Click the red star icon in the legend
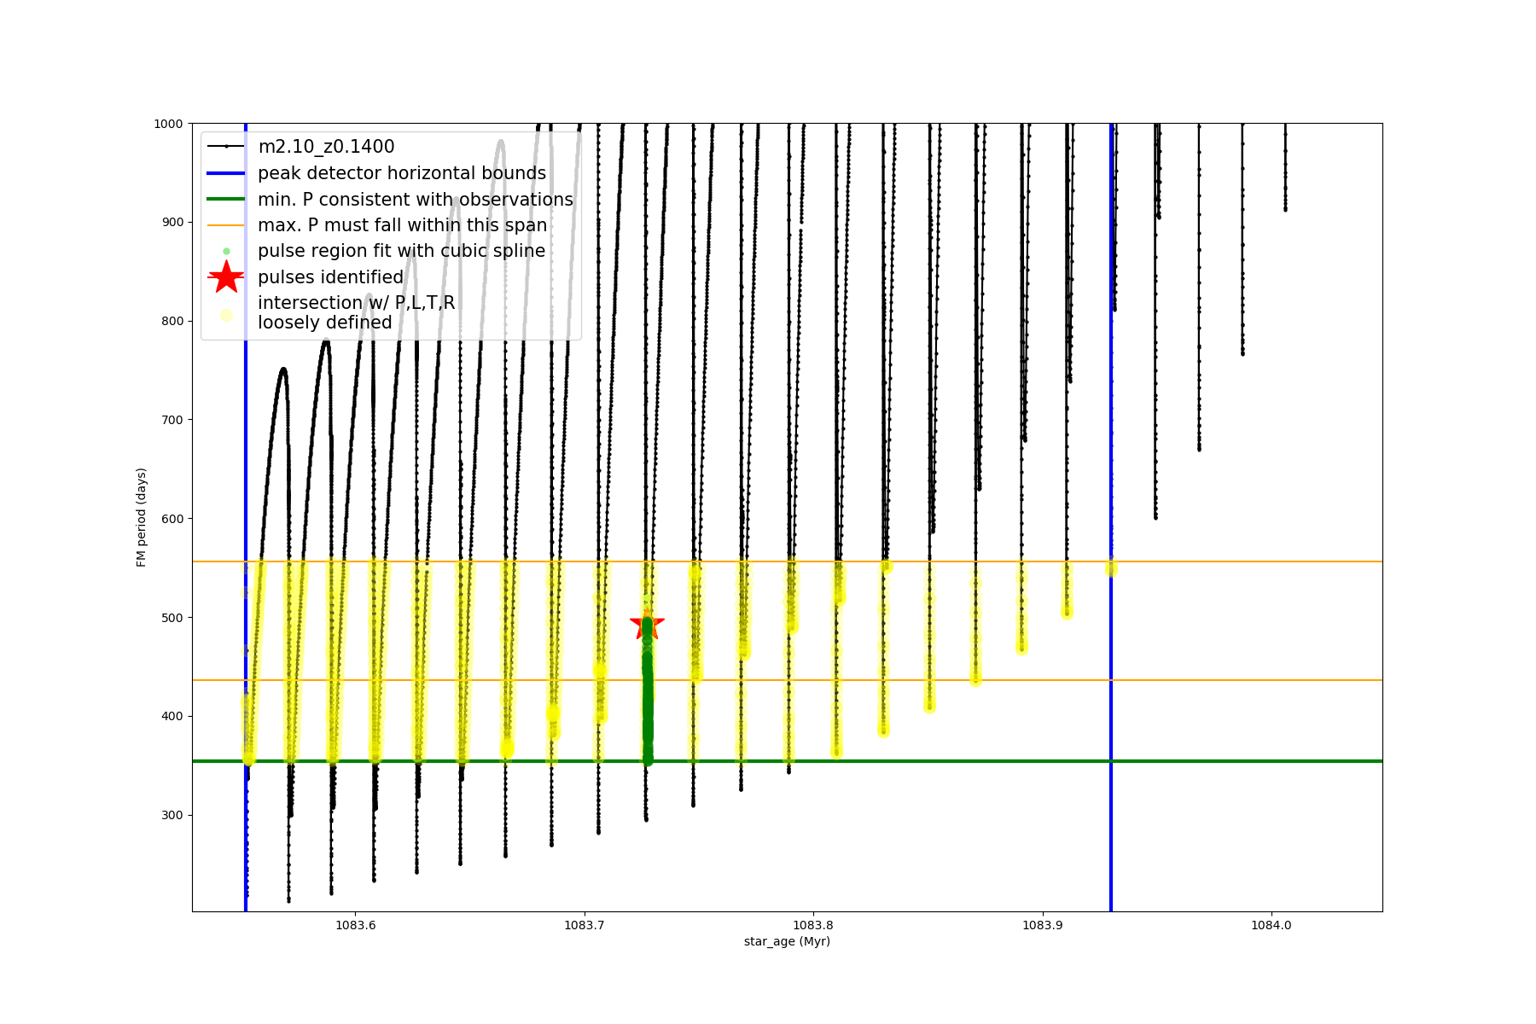This screenshot has height=1024, width=1536. click(226, 277)
